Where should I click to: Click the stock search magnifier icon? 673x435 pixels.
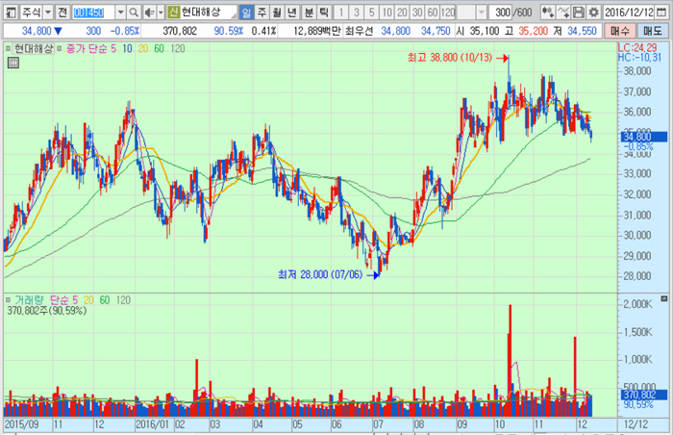[x=134, y=13]
